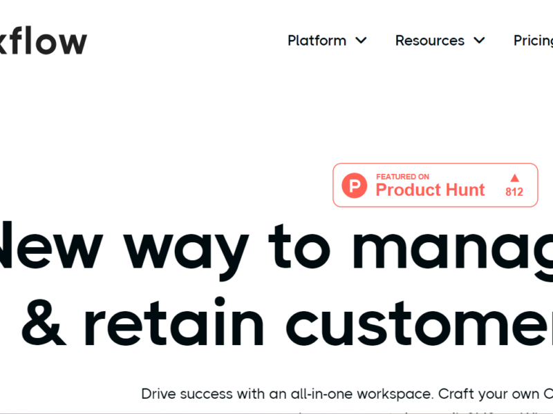Click the Product Hunt circular P logo
This screenshot has height=414, width=553.
355,186
